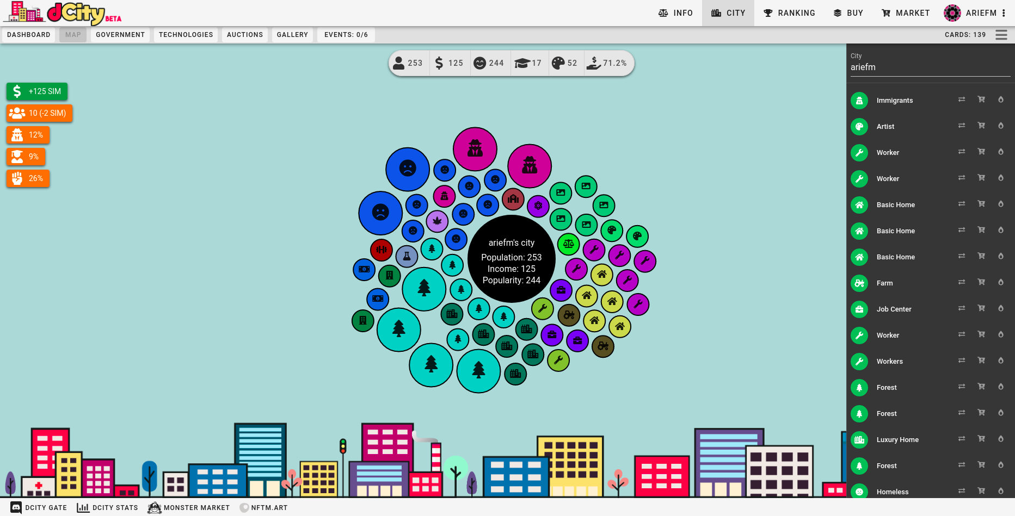Click the income stat showing 125
The height and width of the screenshot is (516, 1015).
point(450,63)
